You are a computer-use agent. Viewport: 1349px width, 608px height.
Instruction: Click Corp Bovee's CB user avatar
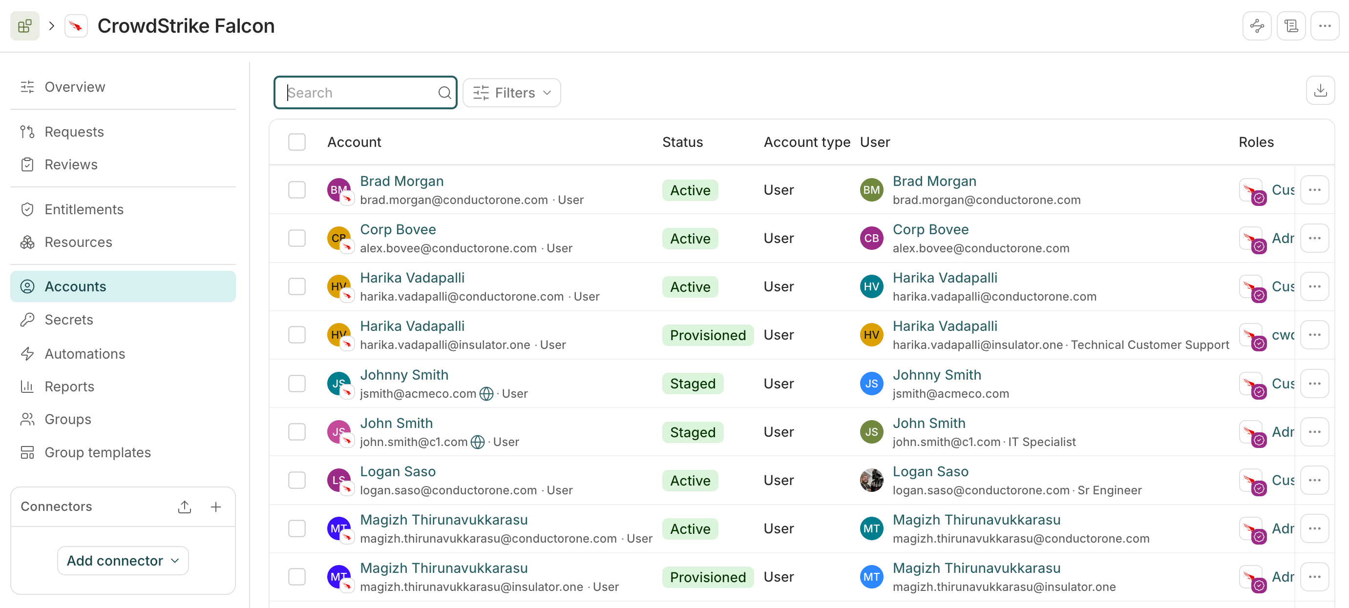tap(871, 238)
